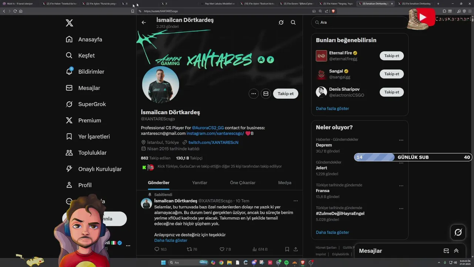
Task: Show more suggestions under Bunları beğenebilirsin
Action: 333,109
